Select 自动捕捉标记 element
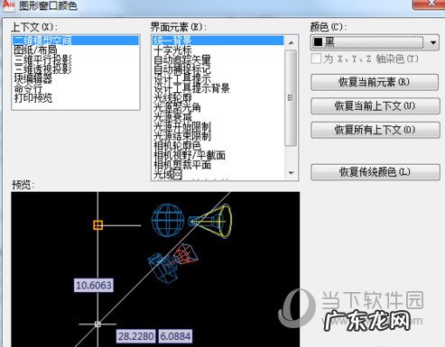 [218, 69]
